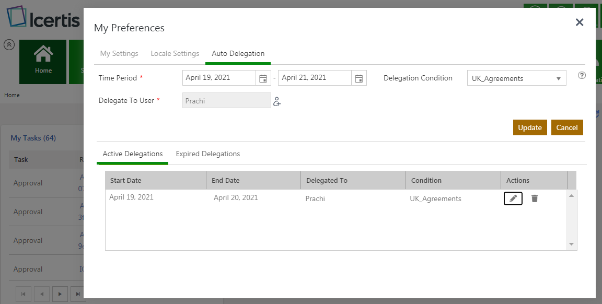The width and height of the screenshot is (602, 304).
Task: Select the Auto Delegation tab
Action: pyautogui.click(x=238, y=53)
